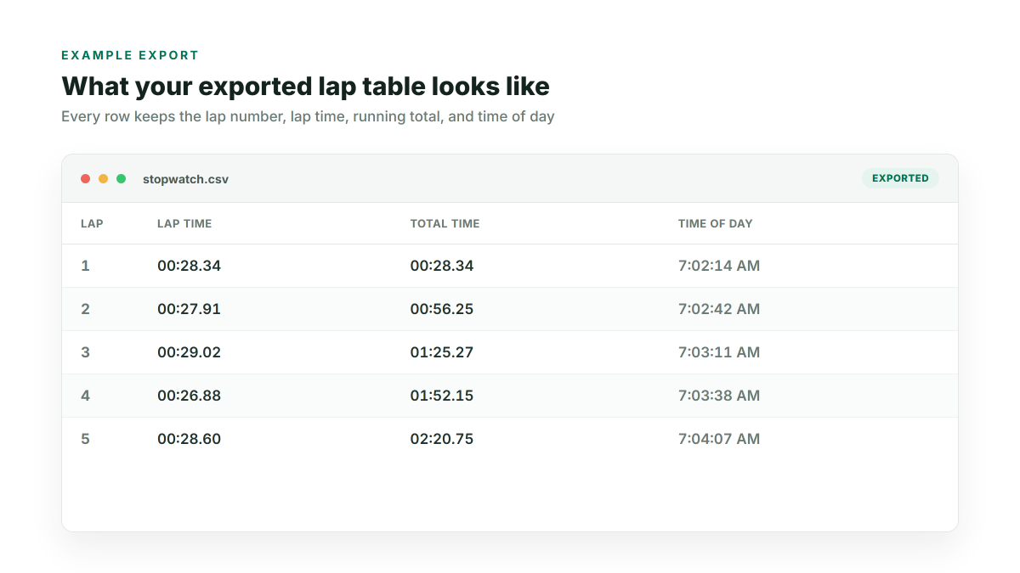Click the TOTAL TIME column header

(x=445, y=224)
